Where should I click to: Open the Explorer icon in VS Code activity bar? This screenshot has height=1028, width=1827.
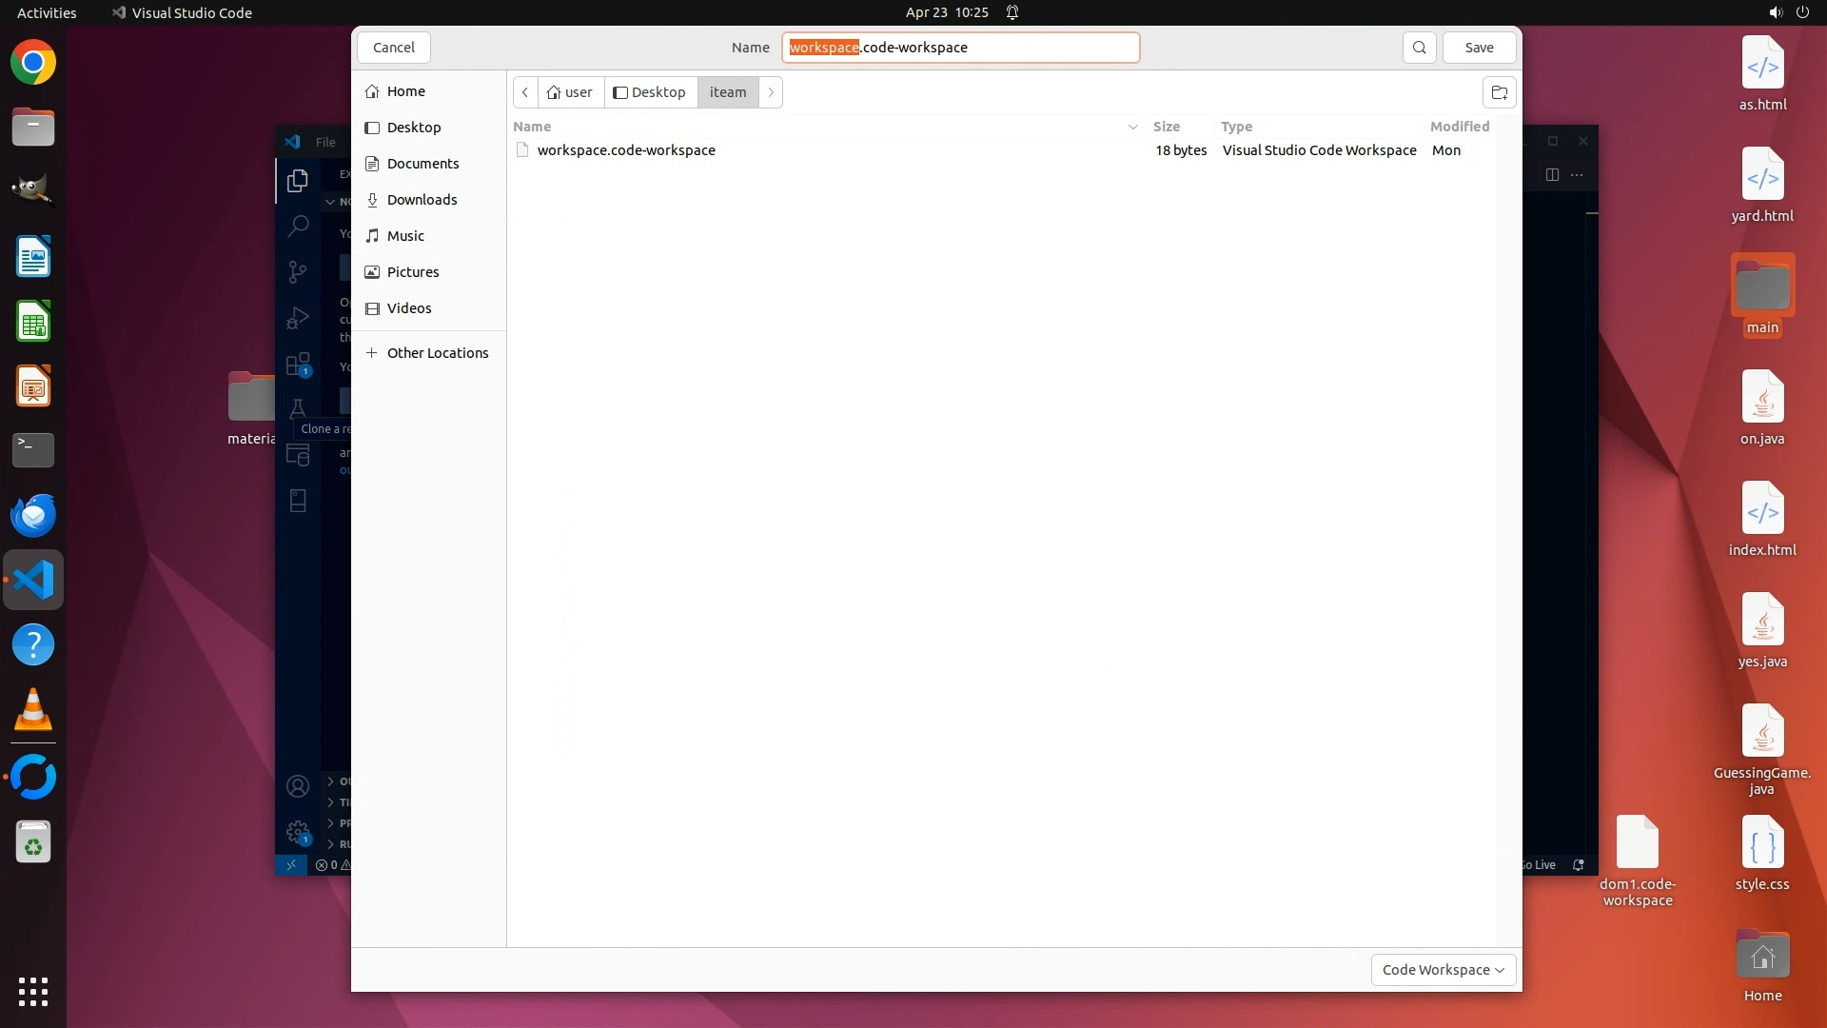point(298,180)
